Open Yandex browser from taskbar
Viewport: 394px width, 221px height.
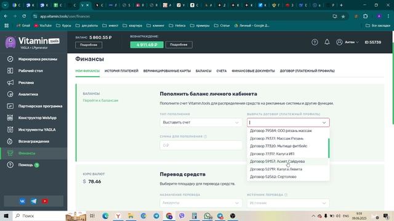pyautogui.click(x=118, y=215)
